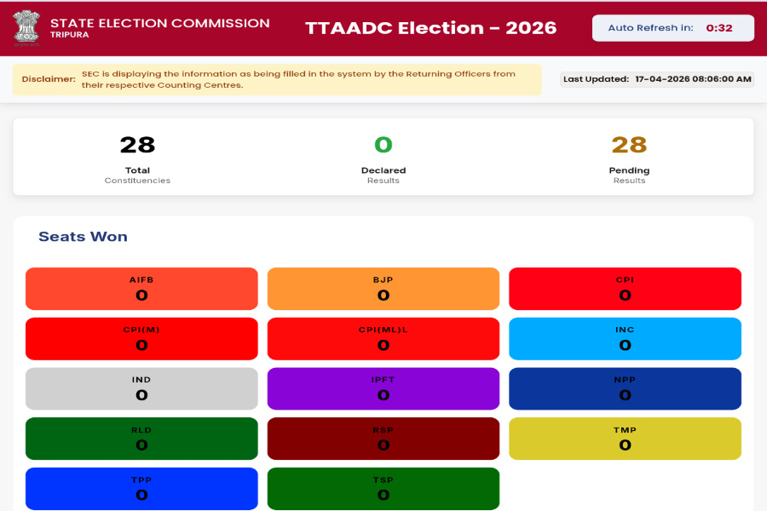767x511 pixels.
Task: Open the IND independents tile
Action: click(x=141, y=388)
